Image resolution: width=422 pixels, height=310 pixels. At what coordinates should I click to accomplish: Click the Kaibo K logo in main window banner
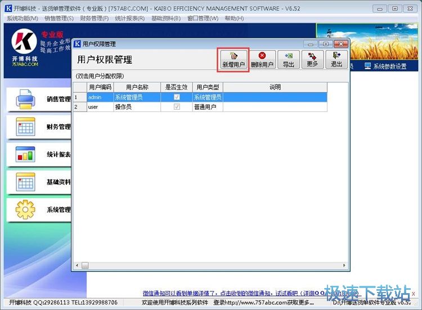click(x=24, y=41)
